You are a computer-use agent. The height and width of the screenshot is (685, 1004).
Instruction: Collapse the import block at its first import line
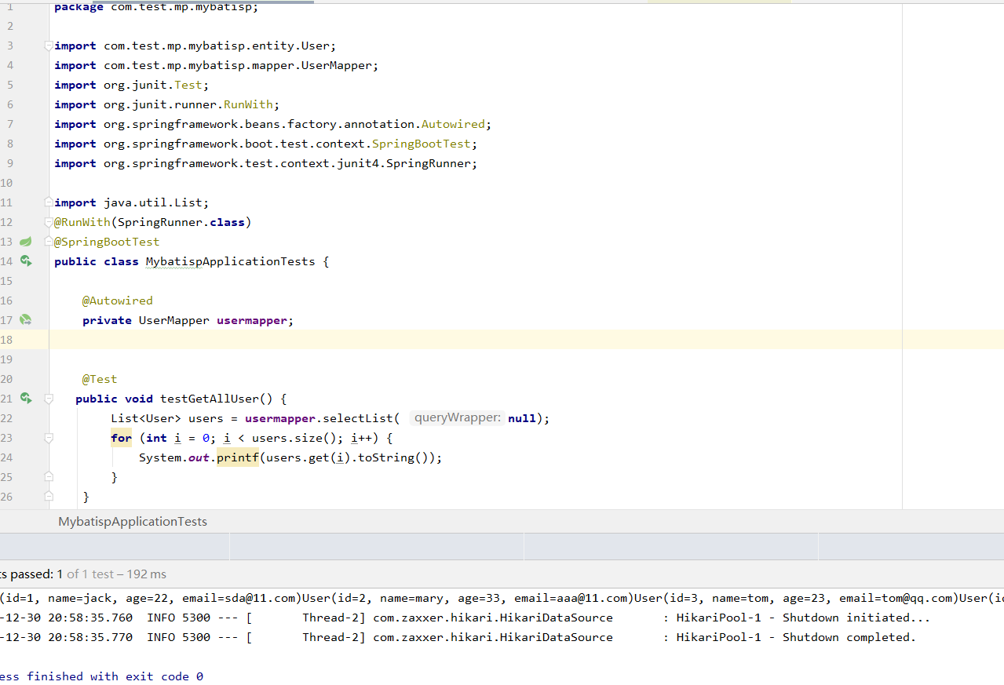tap(49, 46)
